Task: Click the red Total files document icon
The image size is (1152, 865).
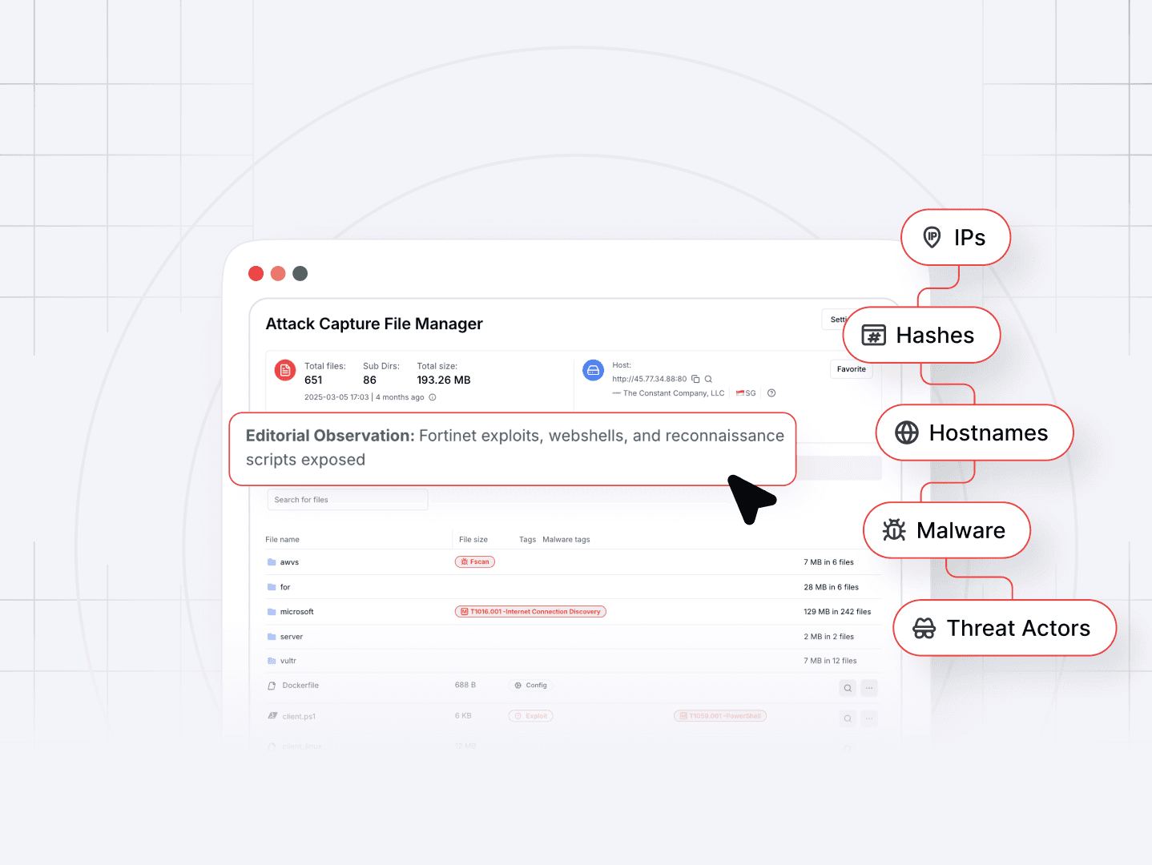Action: [285, 370]
